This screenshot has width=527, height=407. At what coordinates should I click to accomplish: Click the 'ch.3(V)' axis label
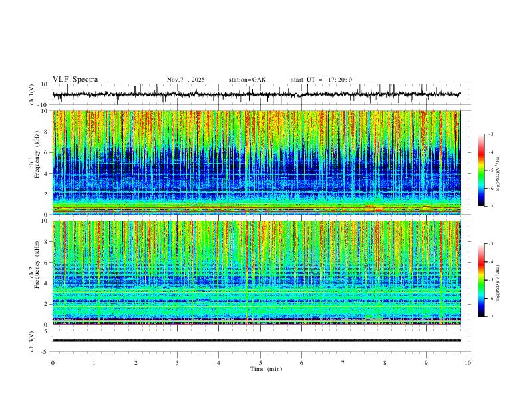coord(31,341)
